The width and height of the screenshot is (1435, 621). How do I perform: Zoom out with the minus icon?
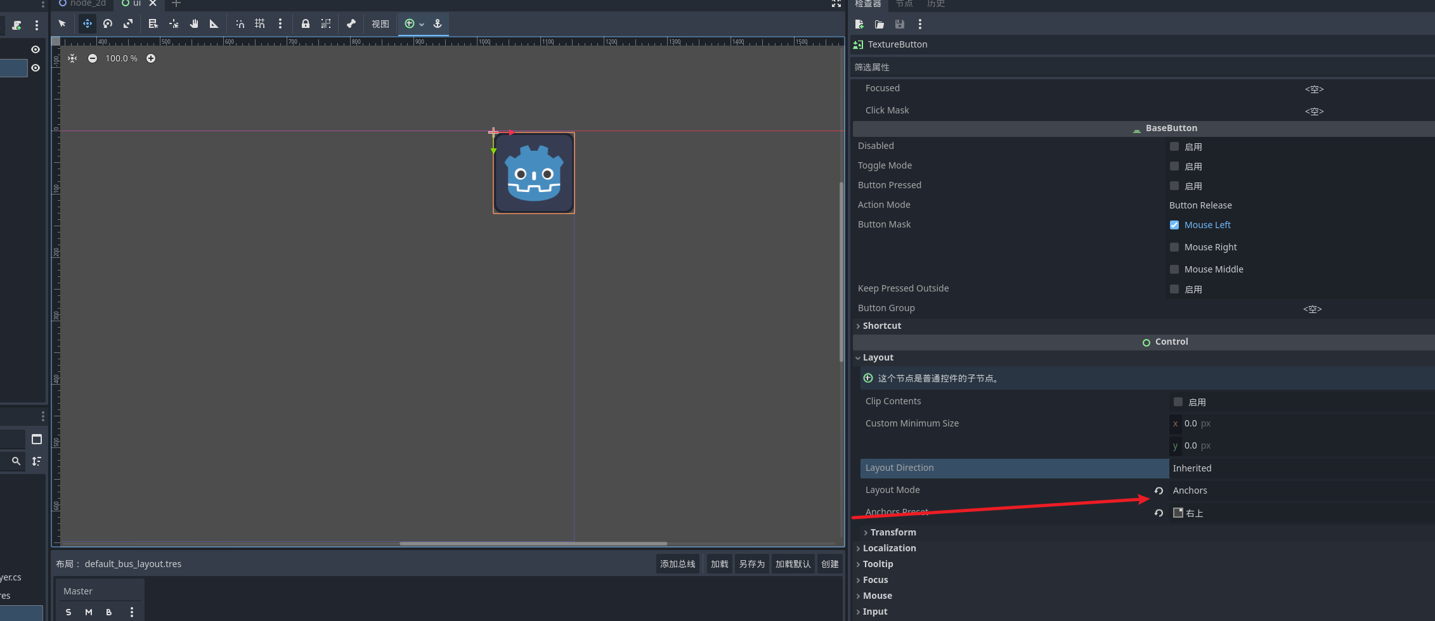[x=93, y=58]
